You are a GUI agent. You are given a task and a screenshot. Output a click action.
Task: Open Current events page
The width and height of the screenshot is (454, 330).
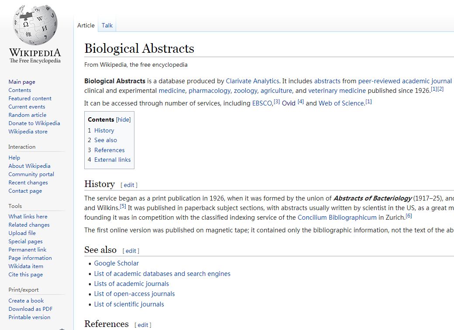click(x=27, y=107)
